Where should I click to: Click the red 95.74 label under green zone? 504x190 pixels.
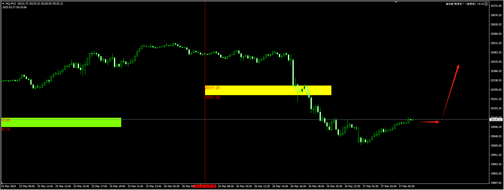click(5, 130)
